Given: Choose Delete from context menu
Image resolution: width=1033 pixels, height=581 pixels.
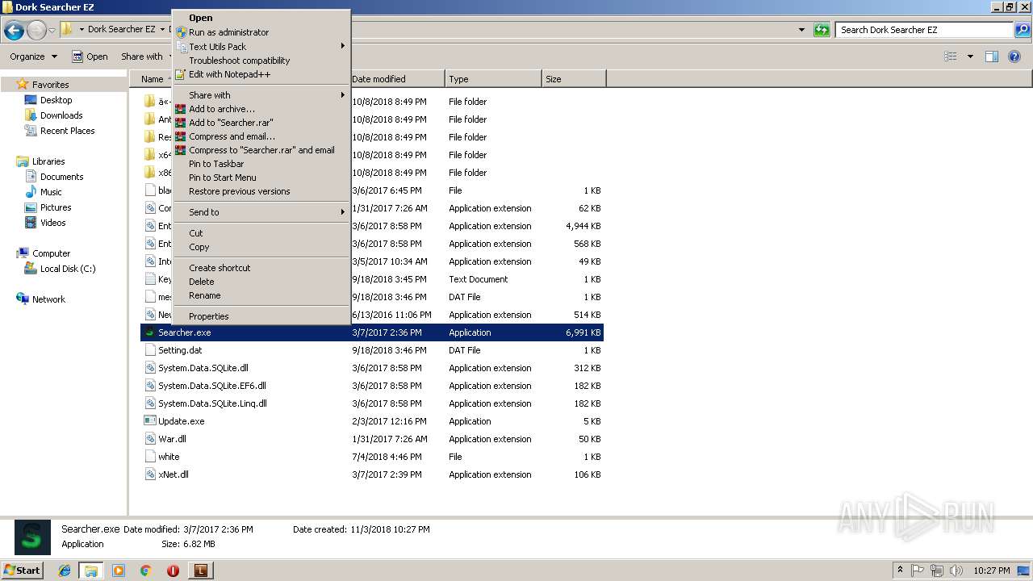Looking at the screenshot, I should pyautogui.click(x=262, y=282).
